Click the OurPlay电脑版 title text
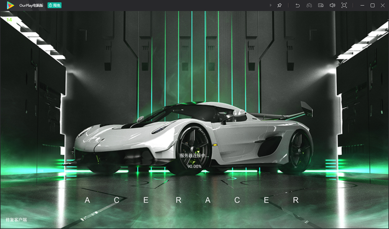 31,5
